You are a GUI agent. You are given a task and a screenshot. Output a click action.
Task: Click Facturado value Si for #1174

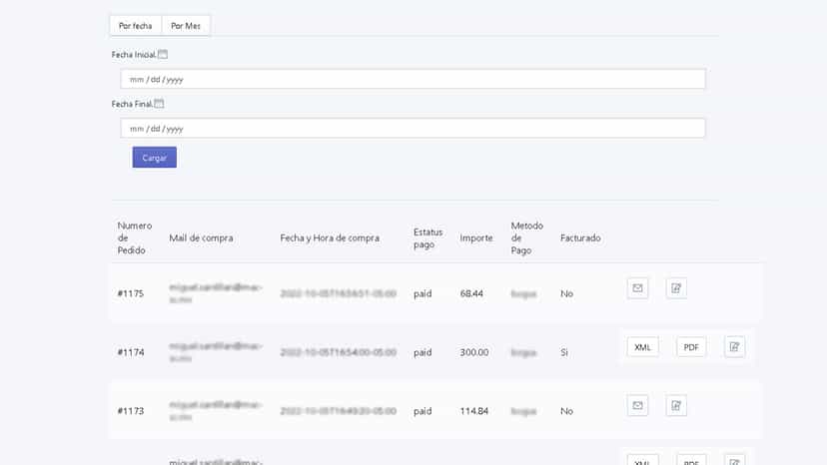pos(564,352)
